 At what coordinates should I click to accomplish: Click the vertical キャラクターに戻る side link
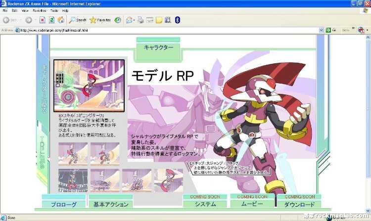45,88
